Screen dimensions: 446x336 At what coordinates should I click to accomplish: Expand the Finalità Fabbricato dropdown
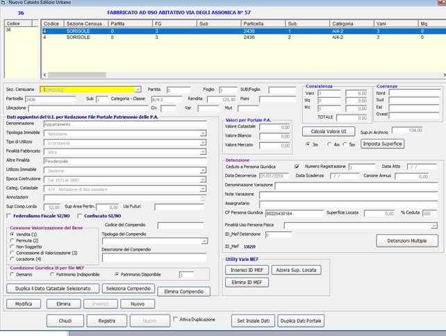[203, 152]
